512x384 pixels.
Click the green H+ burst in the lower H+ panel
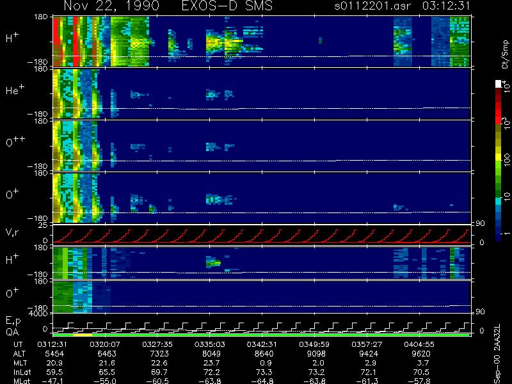pos(213,262)
